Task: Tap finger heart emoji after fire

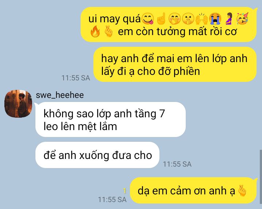Action: click(108, 31)
